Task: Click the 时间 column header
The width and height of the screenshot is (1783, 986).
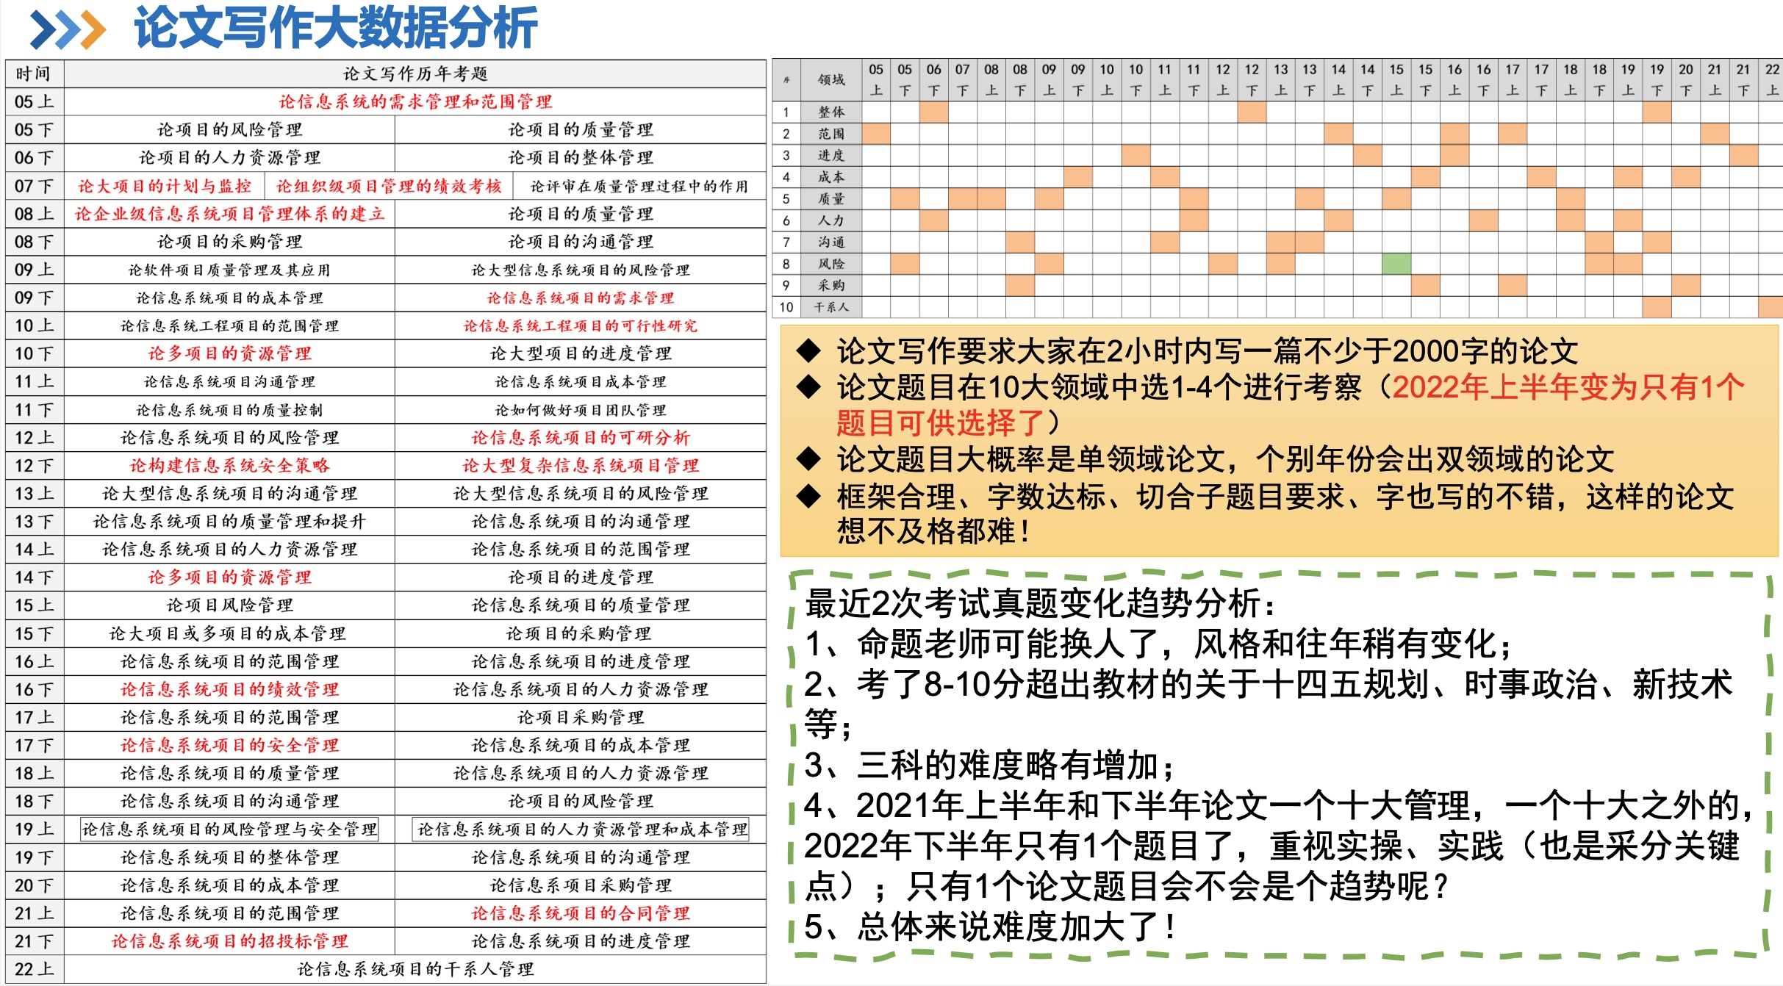Action: point(34,73)
